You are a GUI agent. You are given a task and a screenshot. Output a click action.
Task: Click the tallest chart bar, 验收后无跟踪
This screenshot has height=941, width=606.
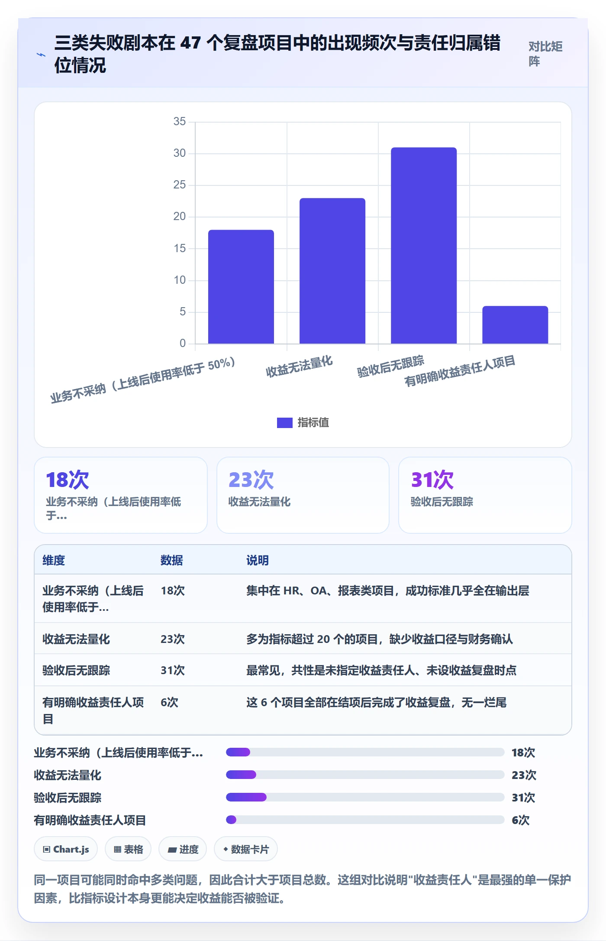(x=424, y=246)
